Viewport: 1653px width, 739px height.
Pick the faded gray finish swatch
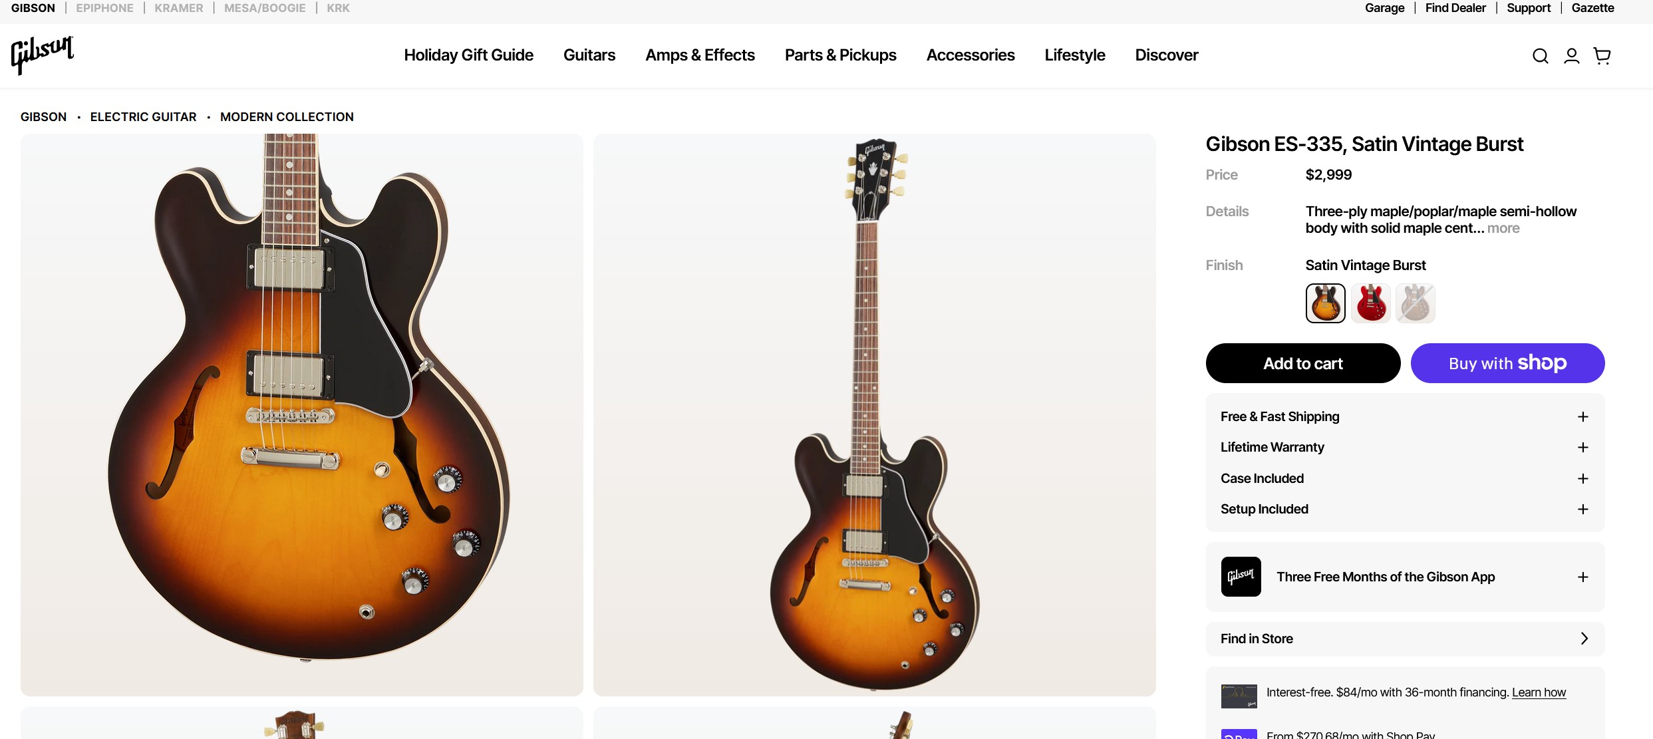(1416, 303)
